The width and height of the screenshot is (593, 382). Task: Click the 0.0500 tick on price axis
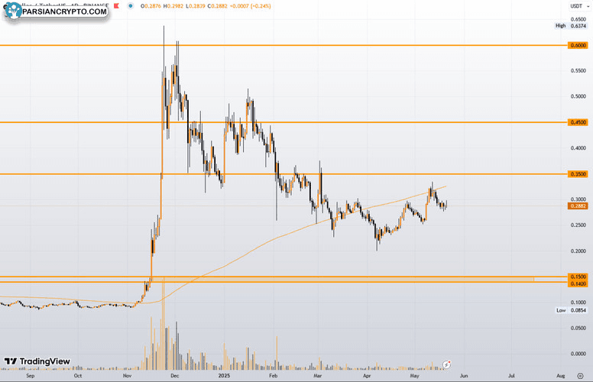[578, 328]
